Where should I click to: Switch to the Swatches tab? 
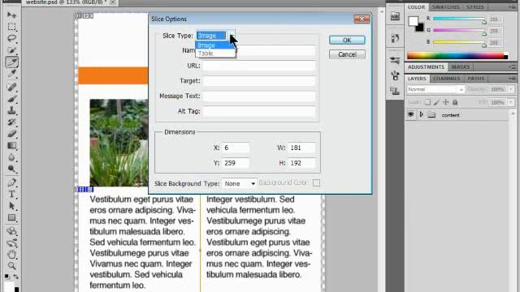coord(445,7)
